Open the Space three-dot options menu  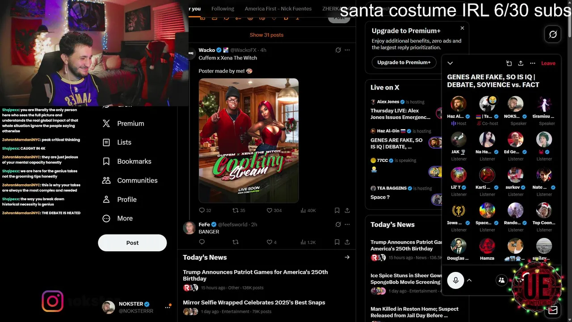click(x=533, y=63)
